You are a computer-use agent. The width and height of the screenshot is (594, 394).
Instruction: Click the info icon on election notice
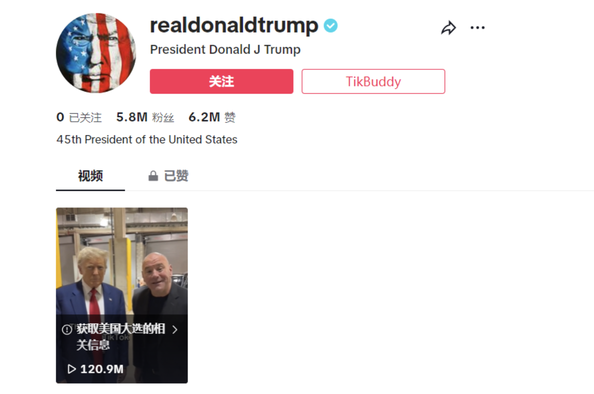coord(67,329)
